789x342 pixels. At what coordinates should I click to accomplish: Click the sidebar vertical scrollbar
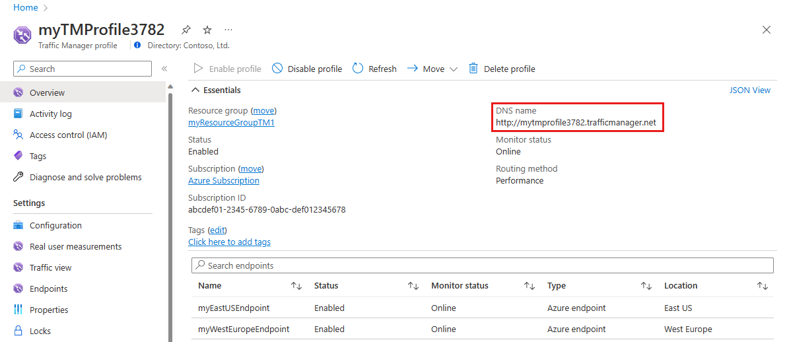coord(170,217)
